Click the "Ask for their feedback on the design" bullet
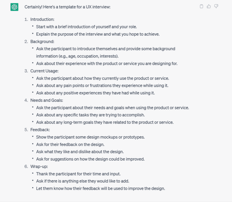232x202 pixels. pos(70,144)
